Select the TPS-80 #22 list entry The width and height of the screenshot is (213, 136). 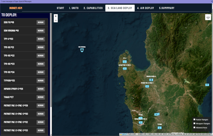pos(24,56)
